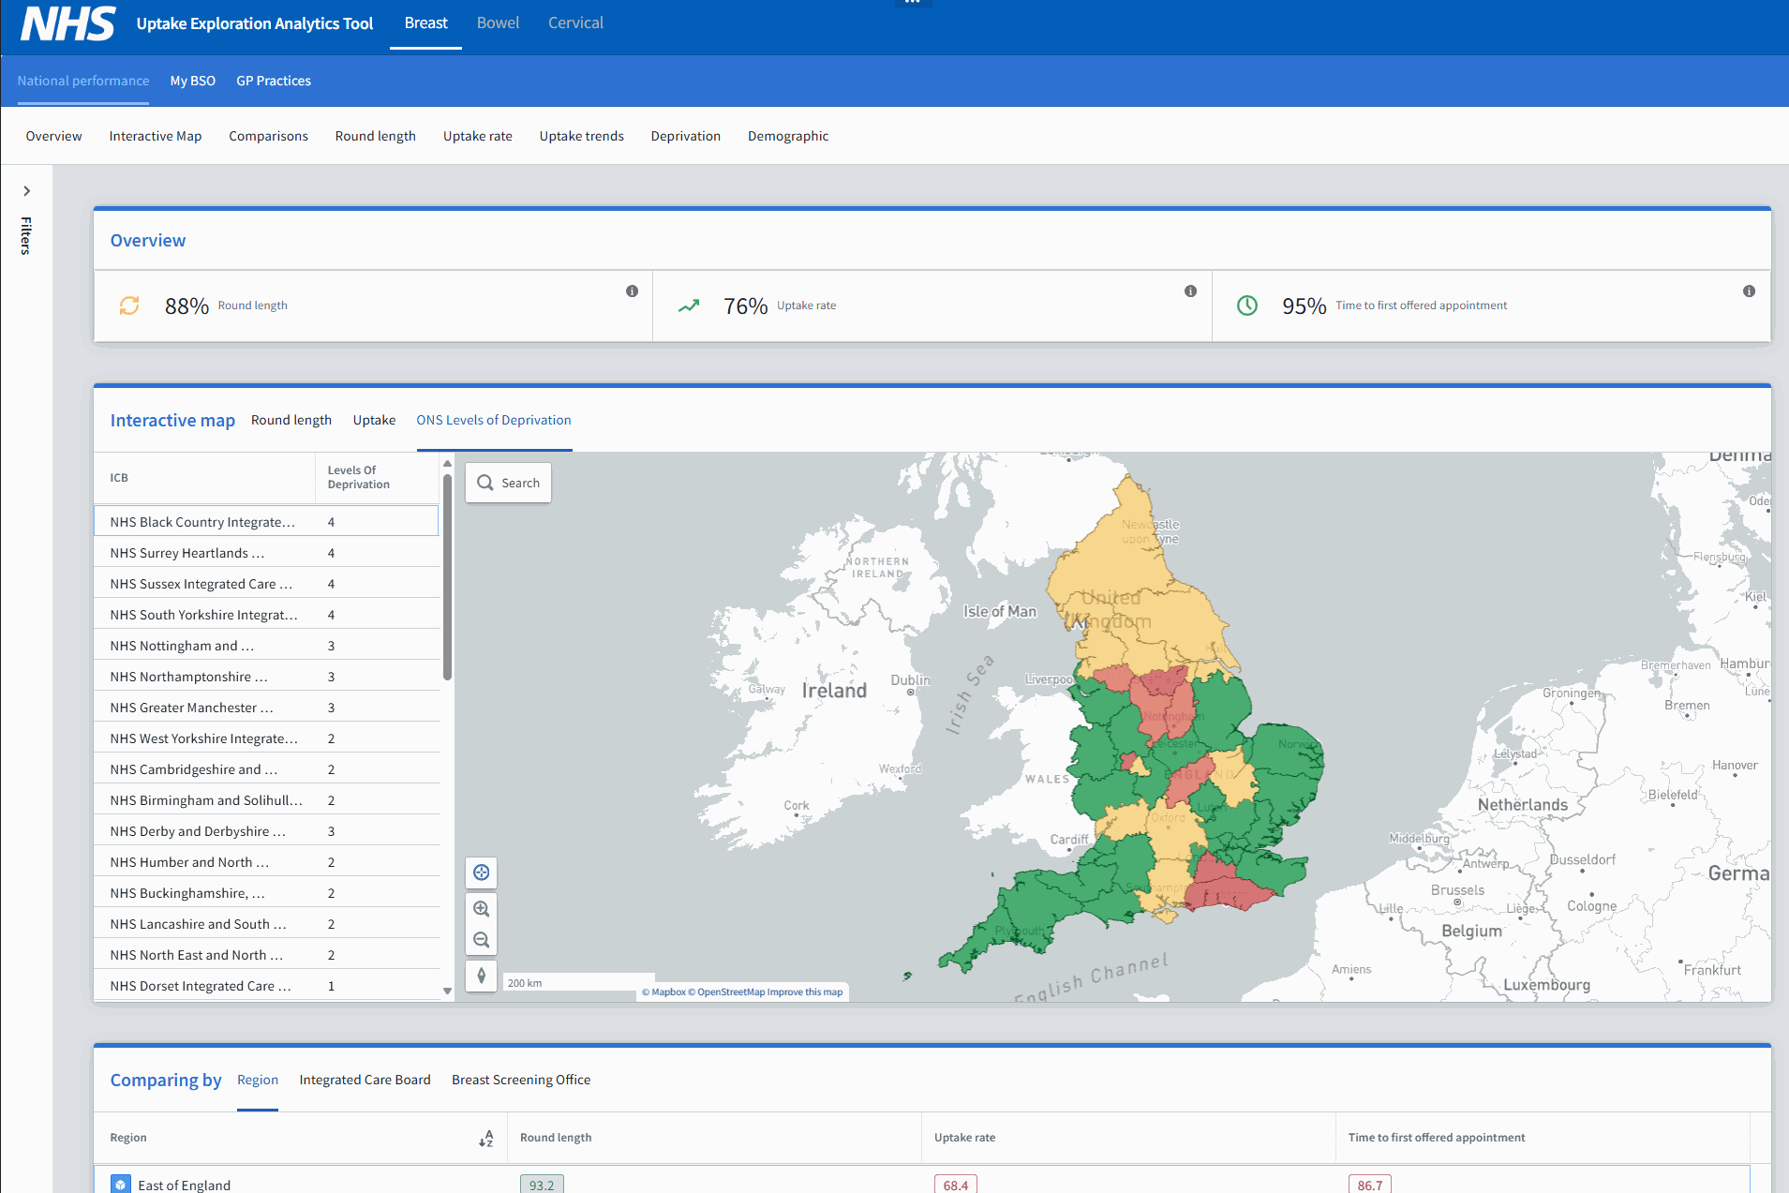1789x1193 pixels.
Task: Sort Region column with A-Z icon
Action: tap(485, 1138)
